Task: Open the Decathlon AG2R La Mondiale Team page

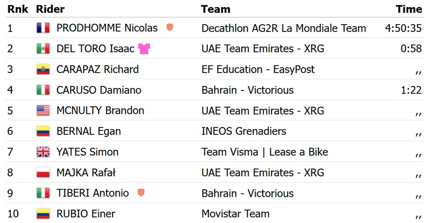Action: [283, 28]
